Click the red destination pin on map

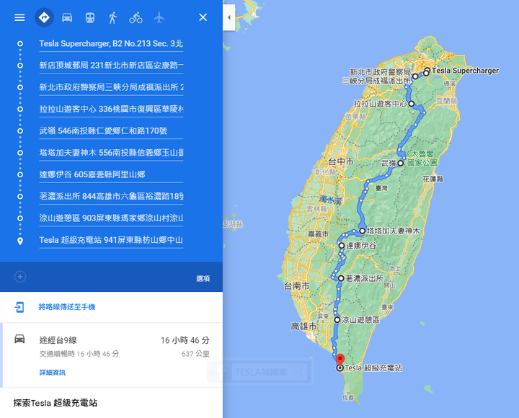(340, 360)
